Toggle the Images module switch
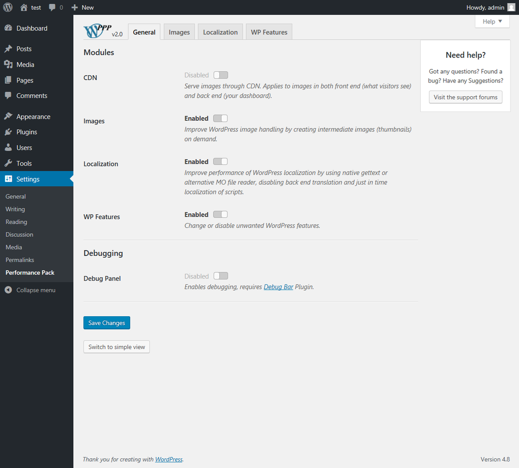Image resolution: width=519 pixels, height=468 pixels. [x=220, y=119]
